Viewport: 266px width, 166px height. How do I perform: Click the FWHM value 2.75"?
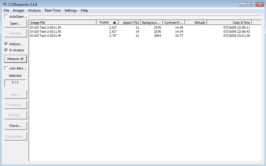pos(113,36)
